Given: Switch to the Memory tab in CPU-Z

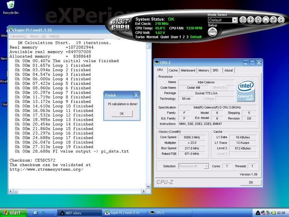Looking at the screenshot, I should (x=204, y=70).
